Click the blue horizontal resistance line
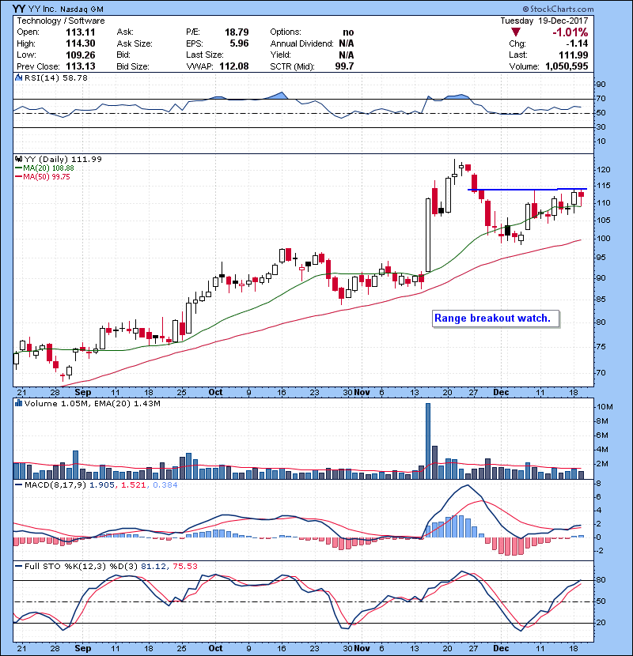The image size is (633, 656). pyautogui.click(x=527, y=190)
